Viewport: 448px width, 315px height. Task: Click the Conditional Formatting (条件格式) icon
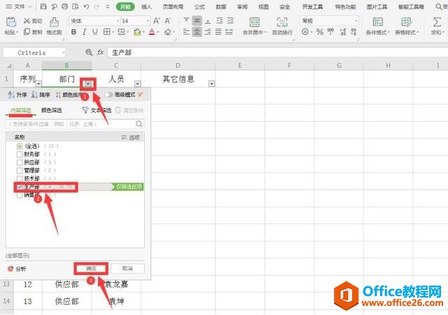378,22
